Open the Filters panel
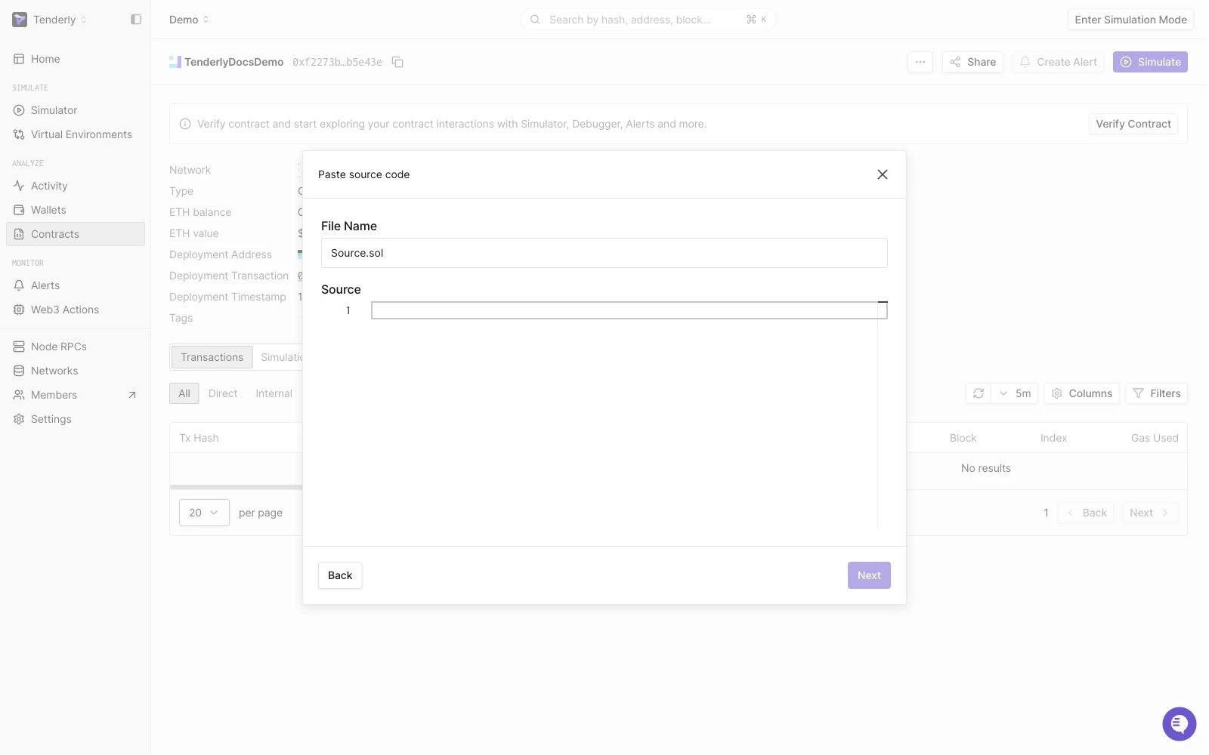This screenshot has width=1209, height=755. [1157, 393]
